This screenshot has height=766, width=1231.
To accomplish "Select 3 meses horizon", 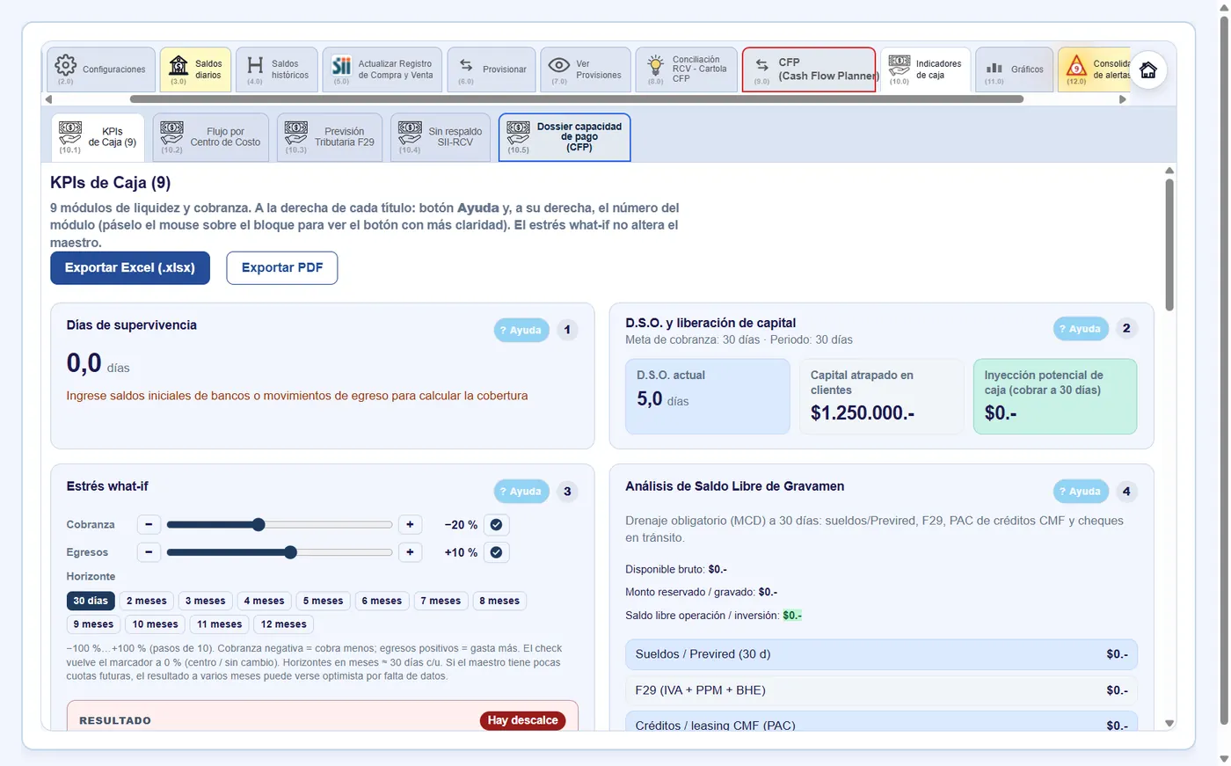I will [206, 602].
